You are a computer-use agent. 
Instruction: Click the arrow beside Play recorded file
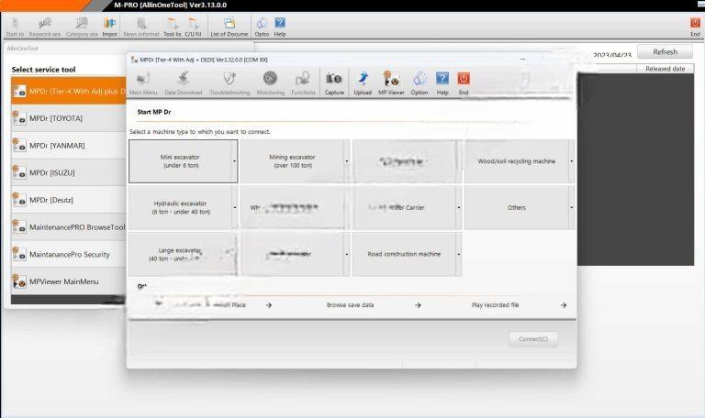(564, 305)
